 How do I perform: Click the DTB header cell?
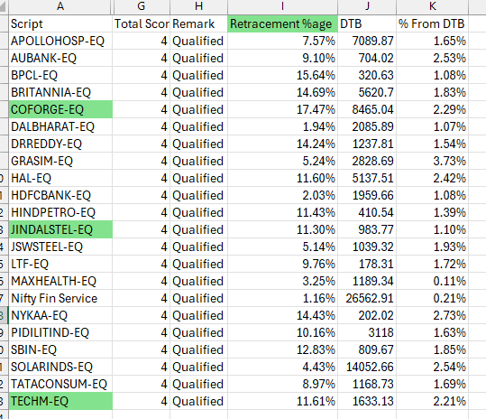367,23
